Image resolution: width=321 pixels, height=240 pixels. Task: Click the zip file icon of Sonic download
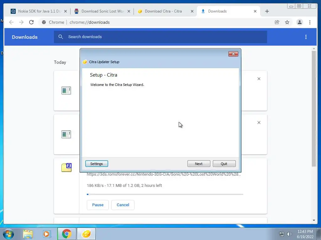[66, 167]
